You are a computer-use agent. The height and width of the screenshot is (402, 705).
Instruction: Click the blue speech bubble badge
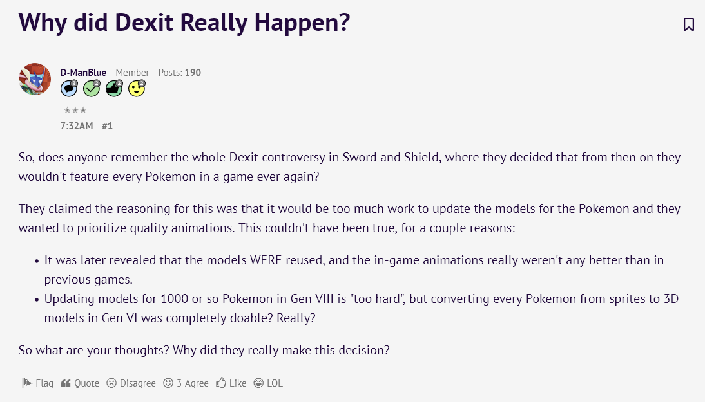coord(69,88)
